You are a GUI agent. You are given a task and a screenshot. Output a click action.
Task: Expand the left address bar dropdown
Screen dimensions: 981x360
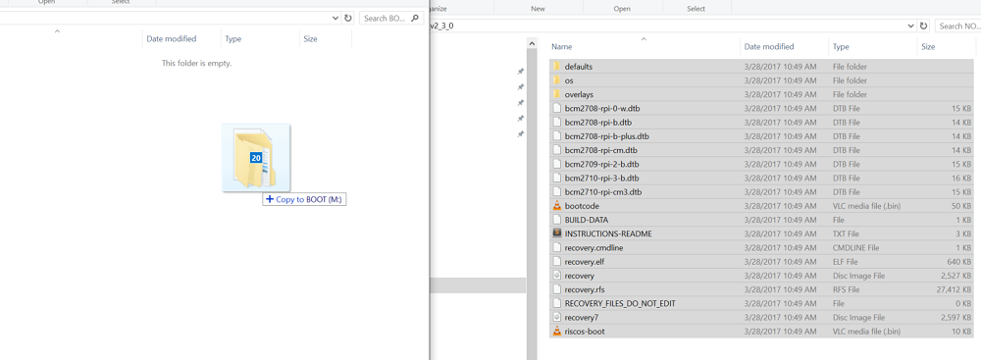336,19
